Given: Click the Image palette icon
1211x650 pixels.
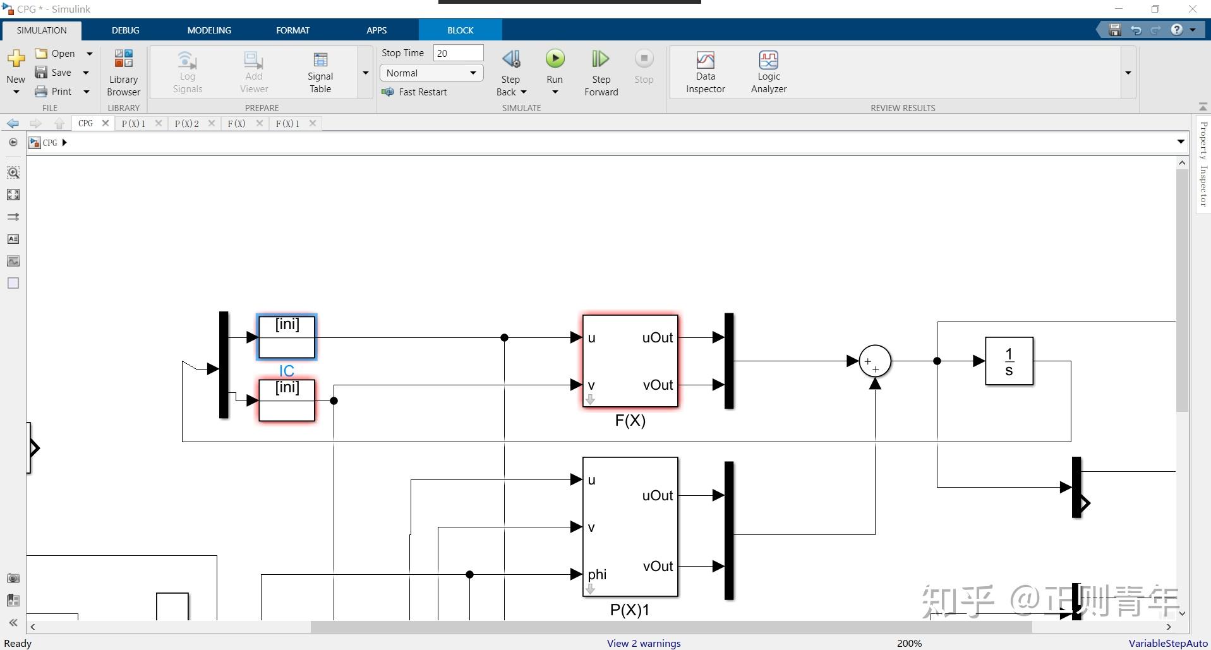Looking at the screenshot, I should point(13,261).
